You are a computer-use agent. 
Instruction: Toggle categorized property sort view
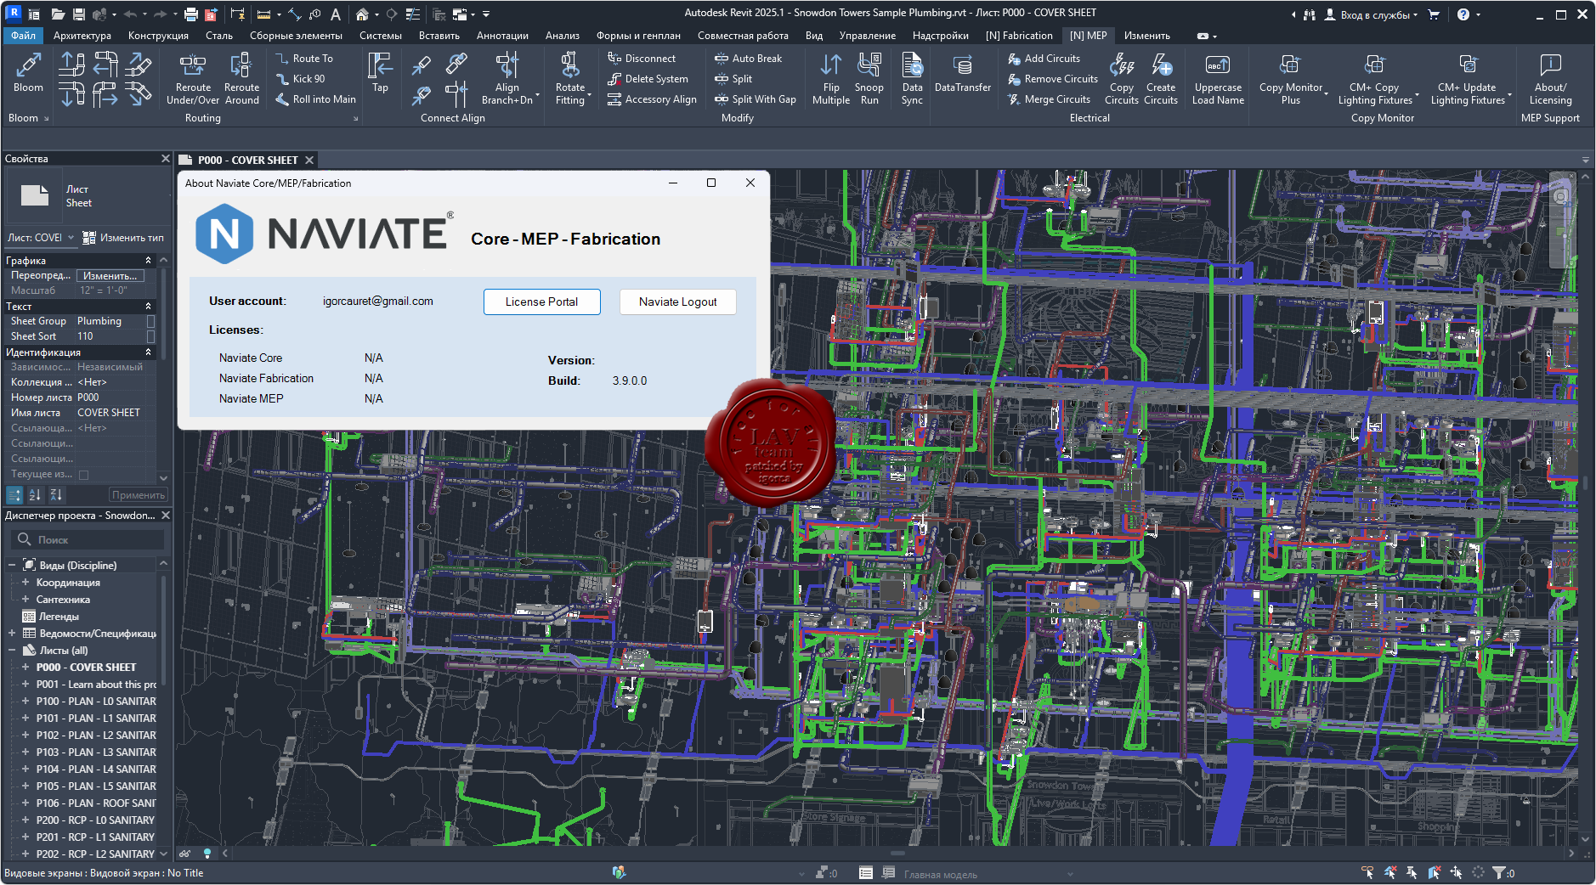[14, 494]
